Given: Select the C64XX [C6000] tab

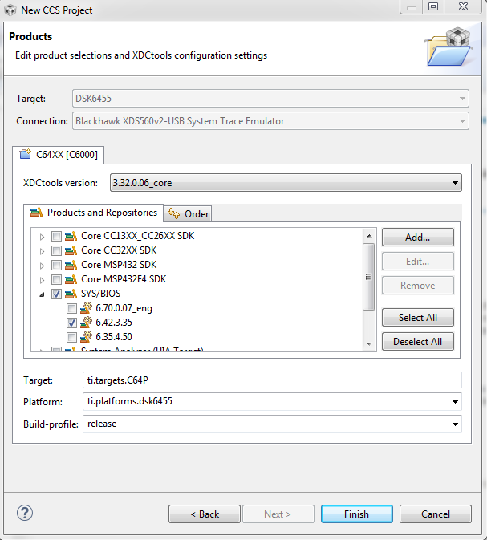Looking at the screenshot, I should point(59,155).
